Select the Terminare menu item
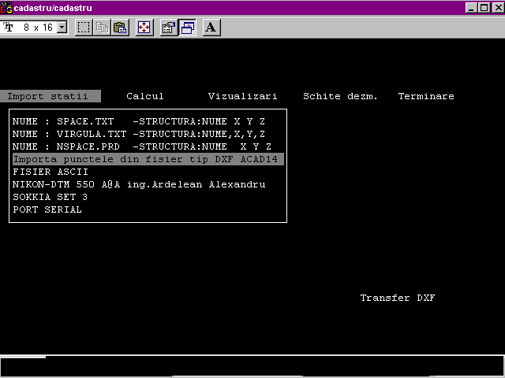This screenshot has width=505, height=378. 426,96
